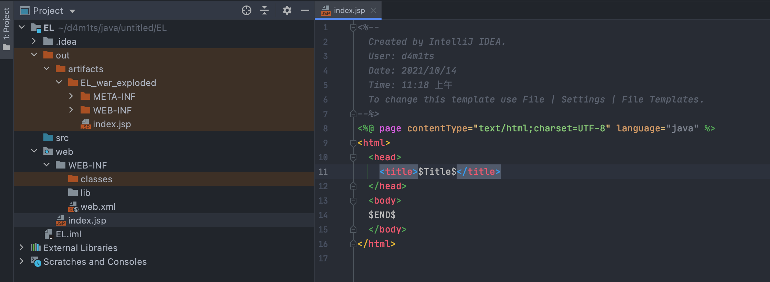Collapse the WEB-INF folder under web

pos(46,165)
